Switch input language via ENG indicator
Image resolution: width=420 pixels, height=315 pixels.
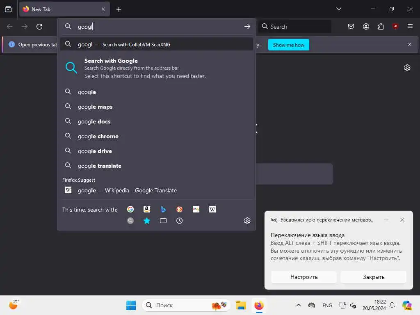(x=327, y=305)
